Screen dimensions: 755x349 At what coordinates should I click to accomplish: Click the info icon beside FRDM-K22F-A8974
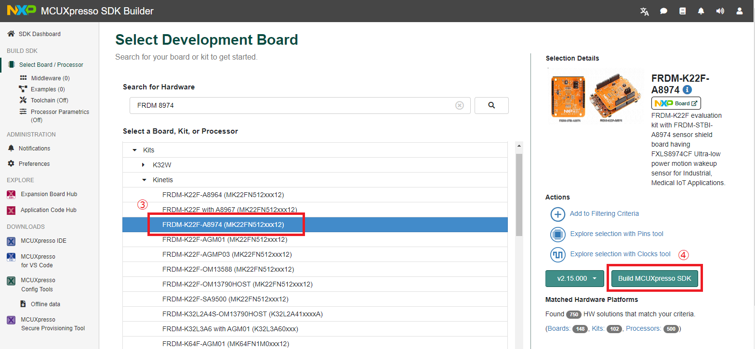(688, 90)
